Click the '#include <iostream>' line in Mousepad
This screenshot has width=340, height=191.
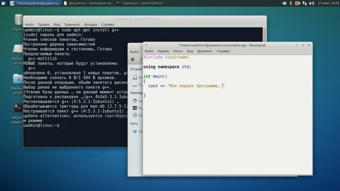[x=166, y=57]
